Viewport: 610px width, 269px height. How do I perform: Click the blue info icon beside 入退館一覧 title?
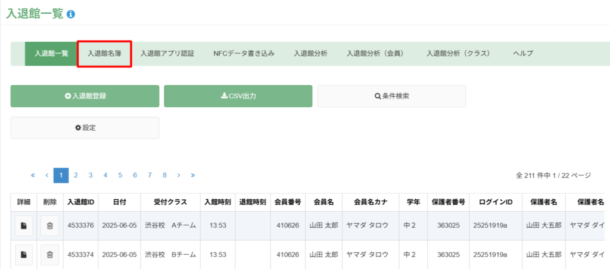point(71,14)
